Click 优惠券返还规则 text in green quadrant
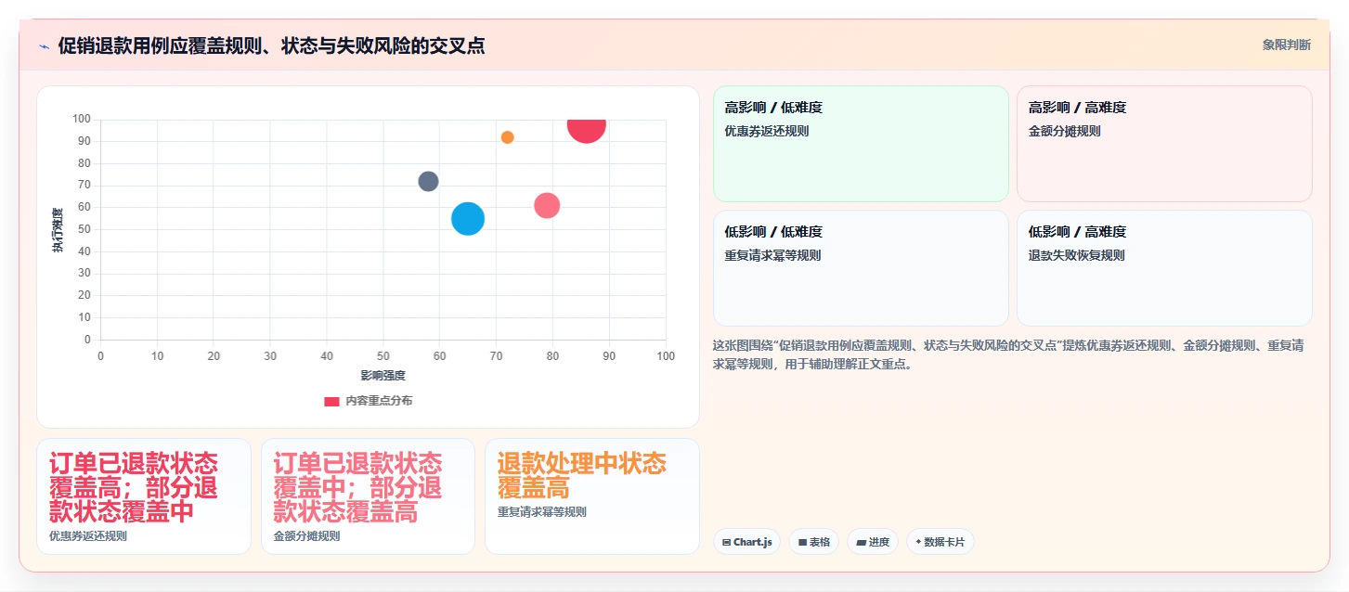The image size is (1349, 592). pos(767,132)
